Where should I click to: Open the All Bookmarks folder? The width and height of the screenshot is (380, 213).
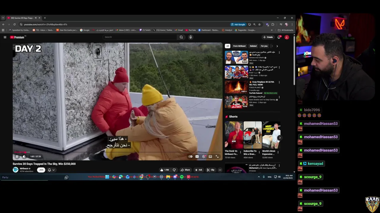point(286,30)
